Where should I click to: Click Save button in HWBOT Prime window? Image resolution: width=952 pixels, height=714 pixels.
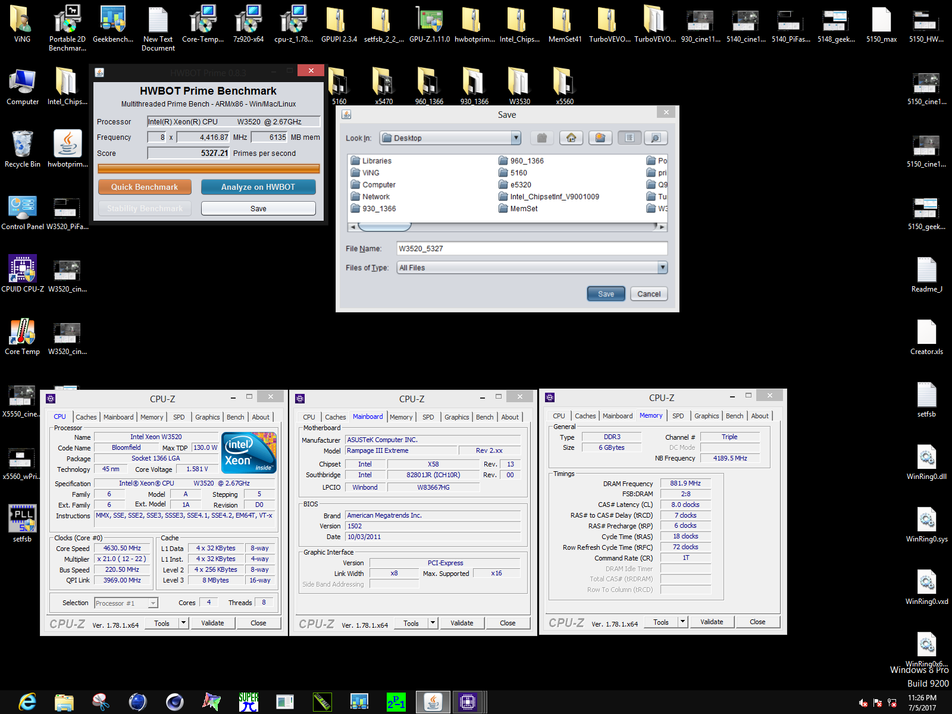coord(258,208)
